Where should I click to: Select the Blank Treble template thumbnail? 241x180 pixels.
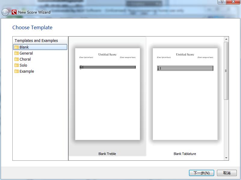pos(107,94)
